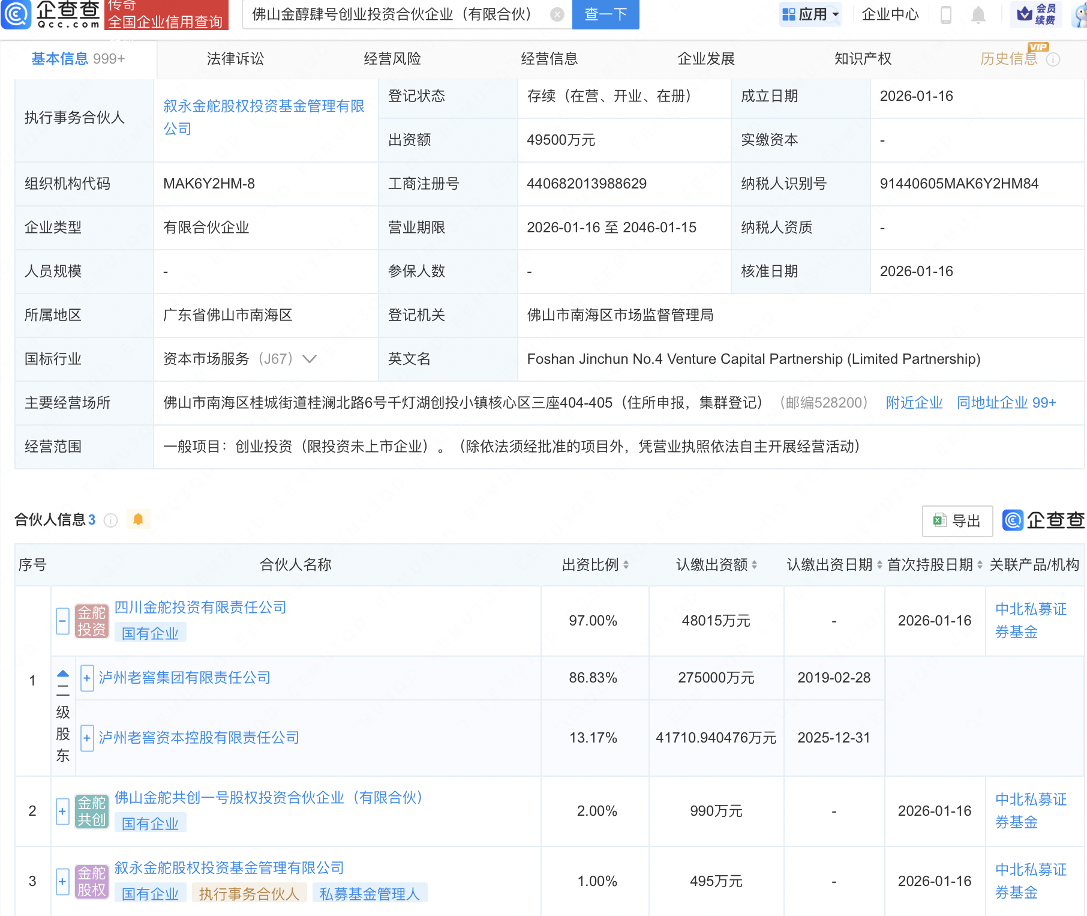The height and width of the screenshot is (916, 1087).
Task: Open the mobile app icon
Action: click(x=946, y=14)
